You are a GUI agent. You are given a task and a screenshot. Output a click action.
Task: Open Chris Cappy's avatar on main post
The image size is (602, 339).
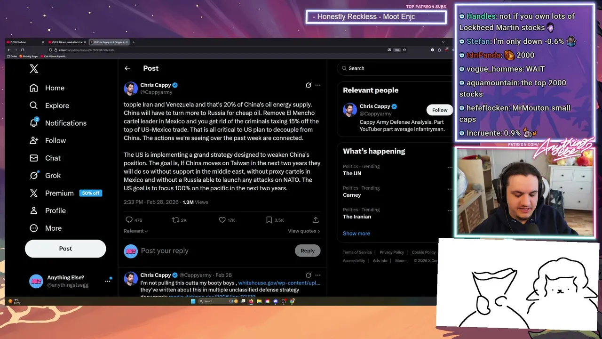[131, 89]
